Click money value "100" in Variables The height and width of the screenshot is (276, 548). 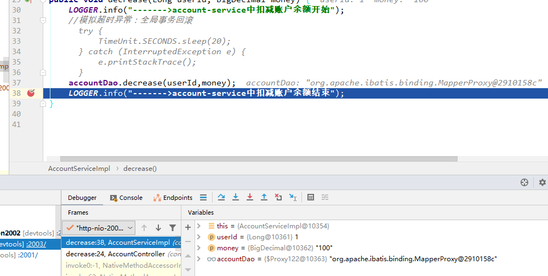pos(324,248)
